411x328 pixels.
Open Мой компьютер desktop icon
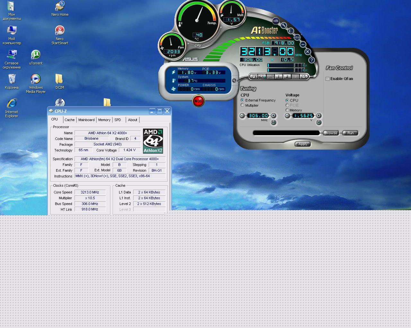[x=12, y=35]
